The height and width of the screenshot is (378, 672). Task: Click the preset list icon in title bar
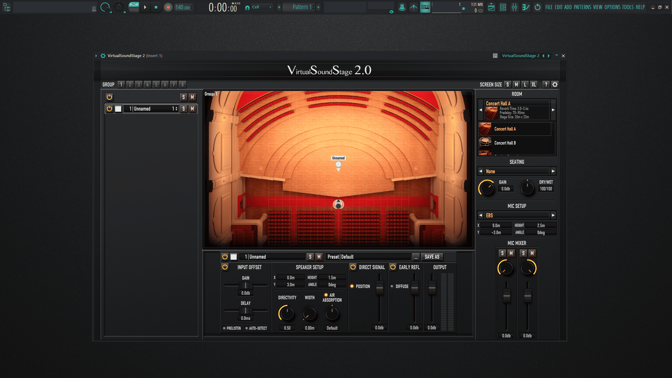[495, 56]
